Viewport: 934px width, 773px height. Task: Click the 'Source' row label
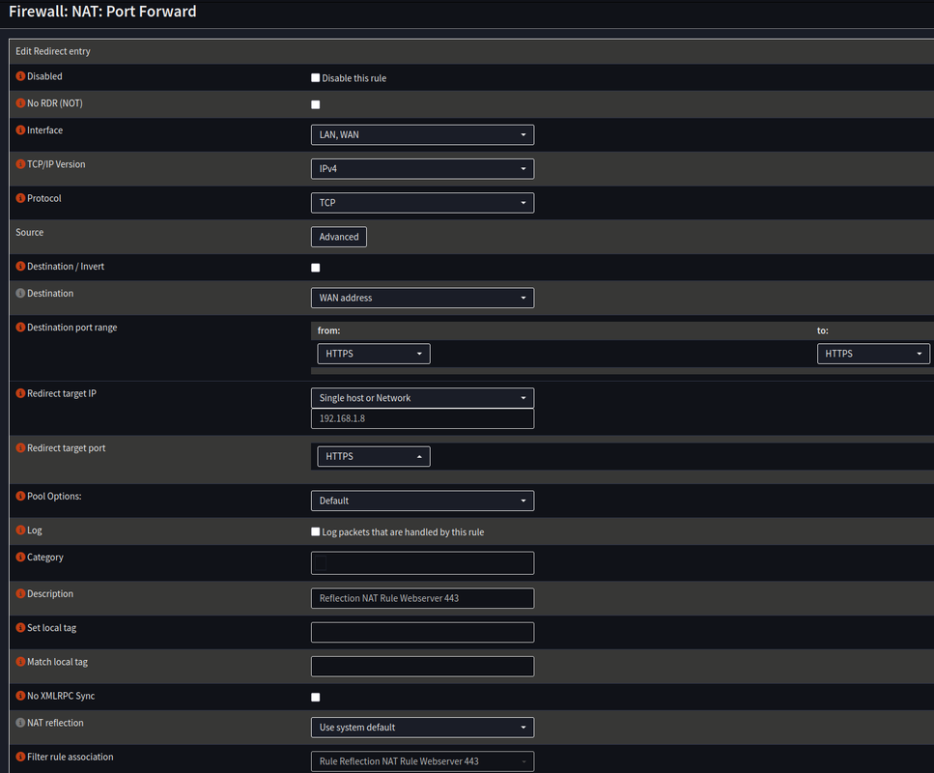[x=29, y=233]
